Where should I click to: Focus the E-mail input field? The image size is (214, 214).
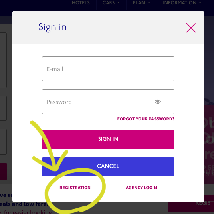click(x=108, y=69)
